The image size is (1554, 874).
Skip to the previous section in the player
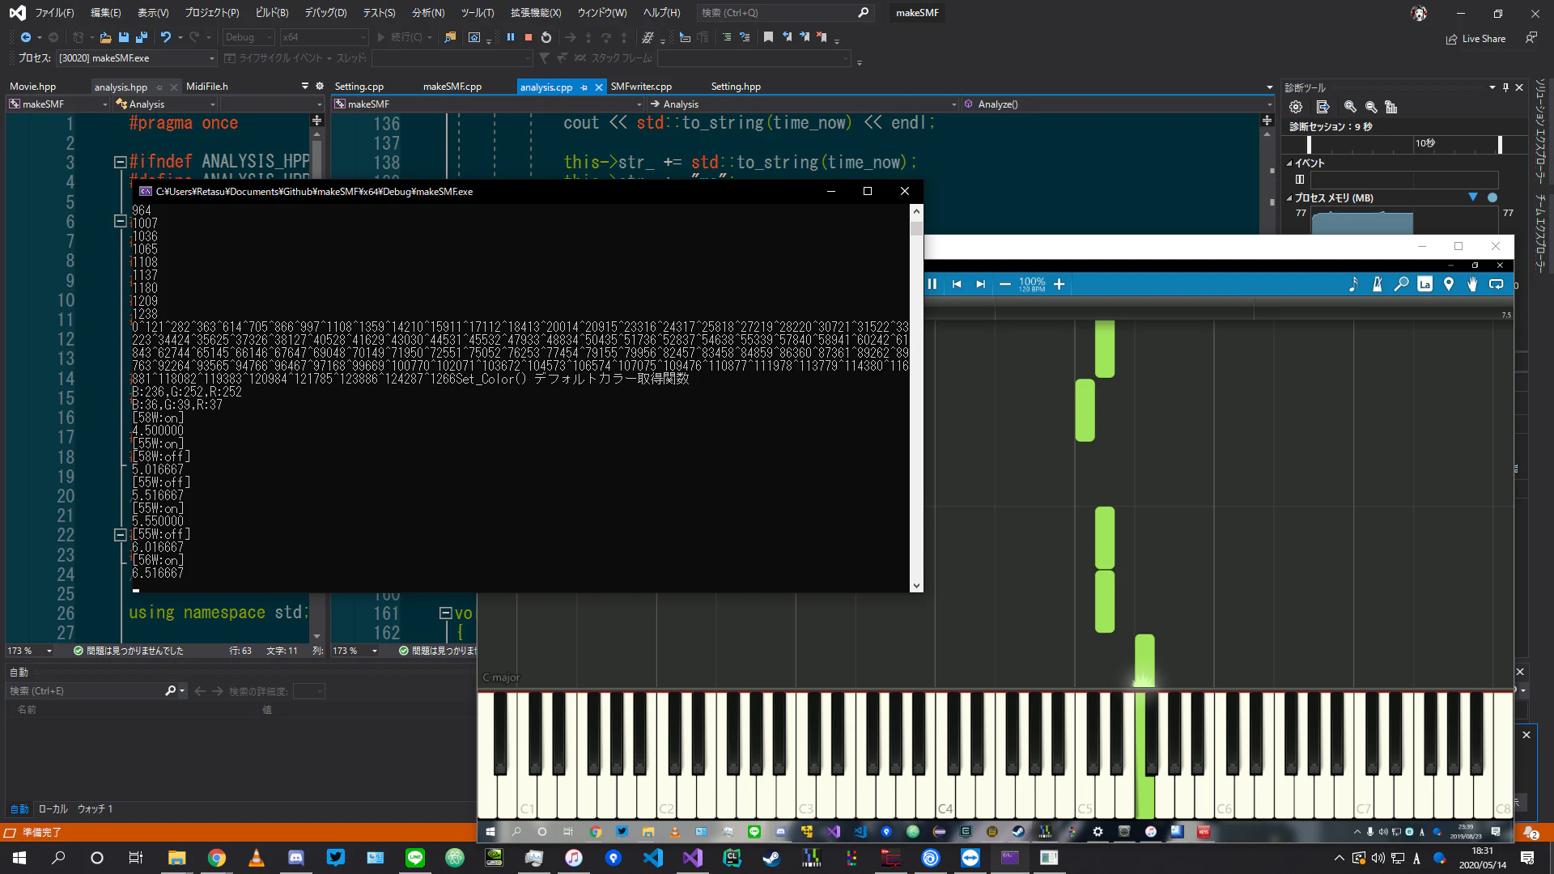957,284
